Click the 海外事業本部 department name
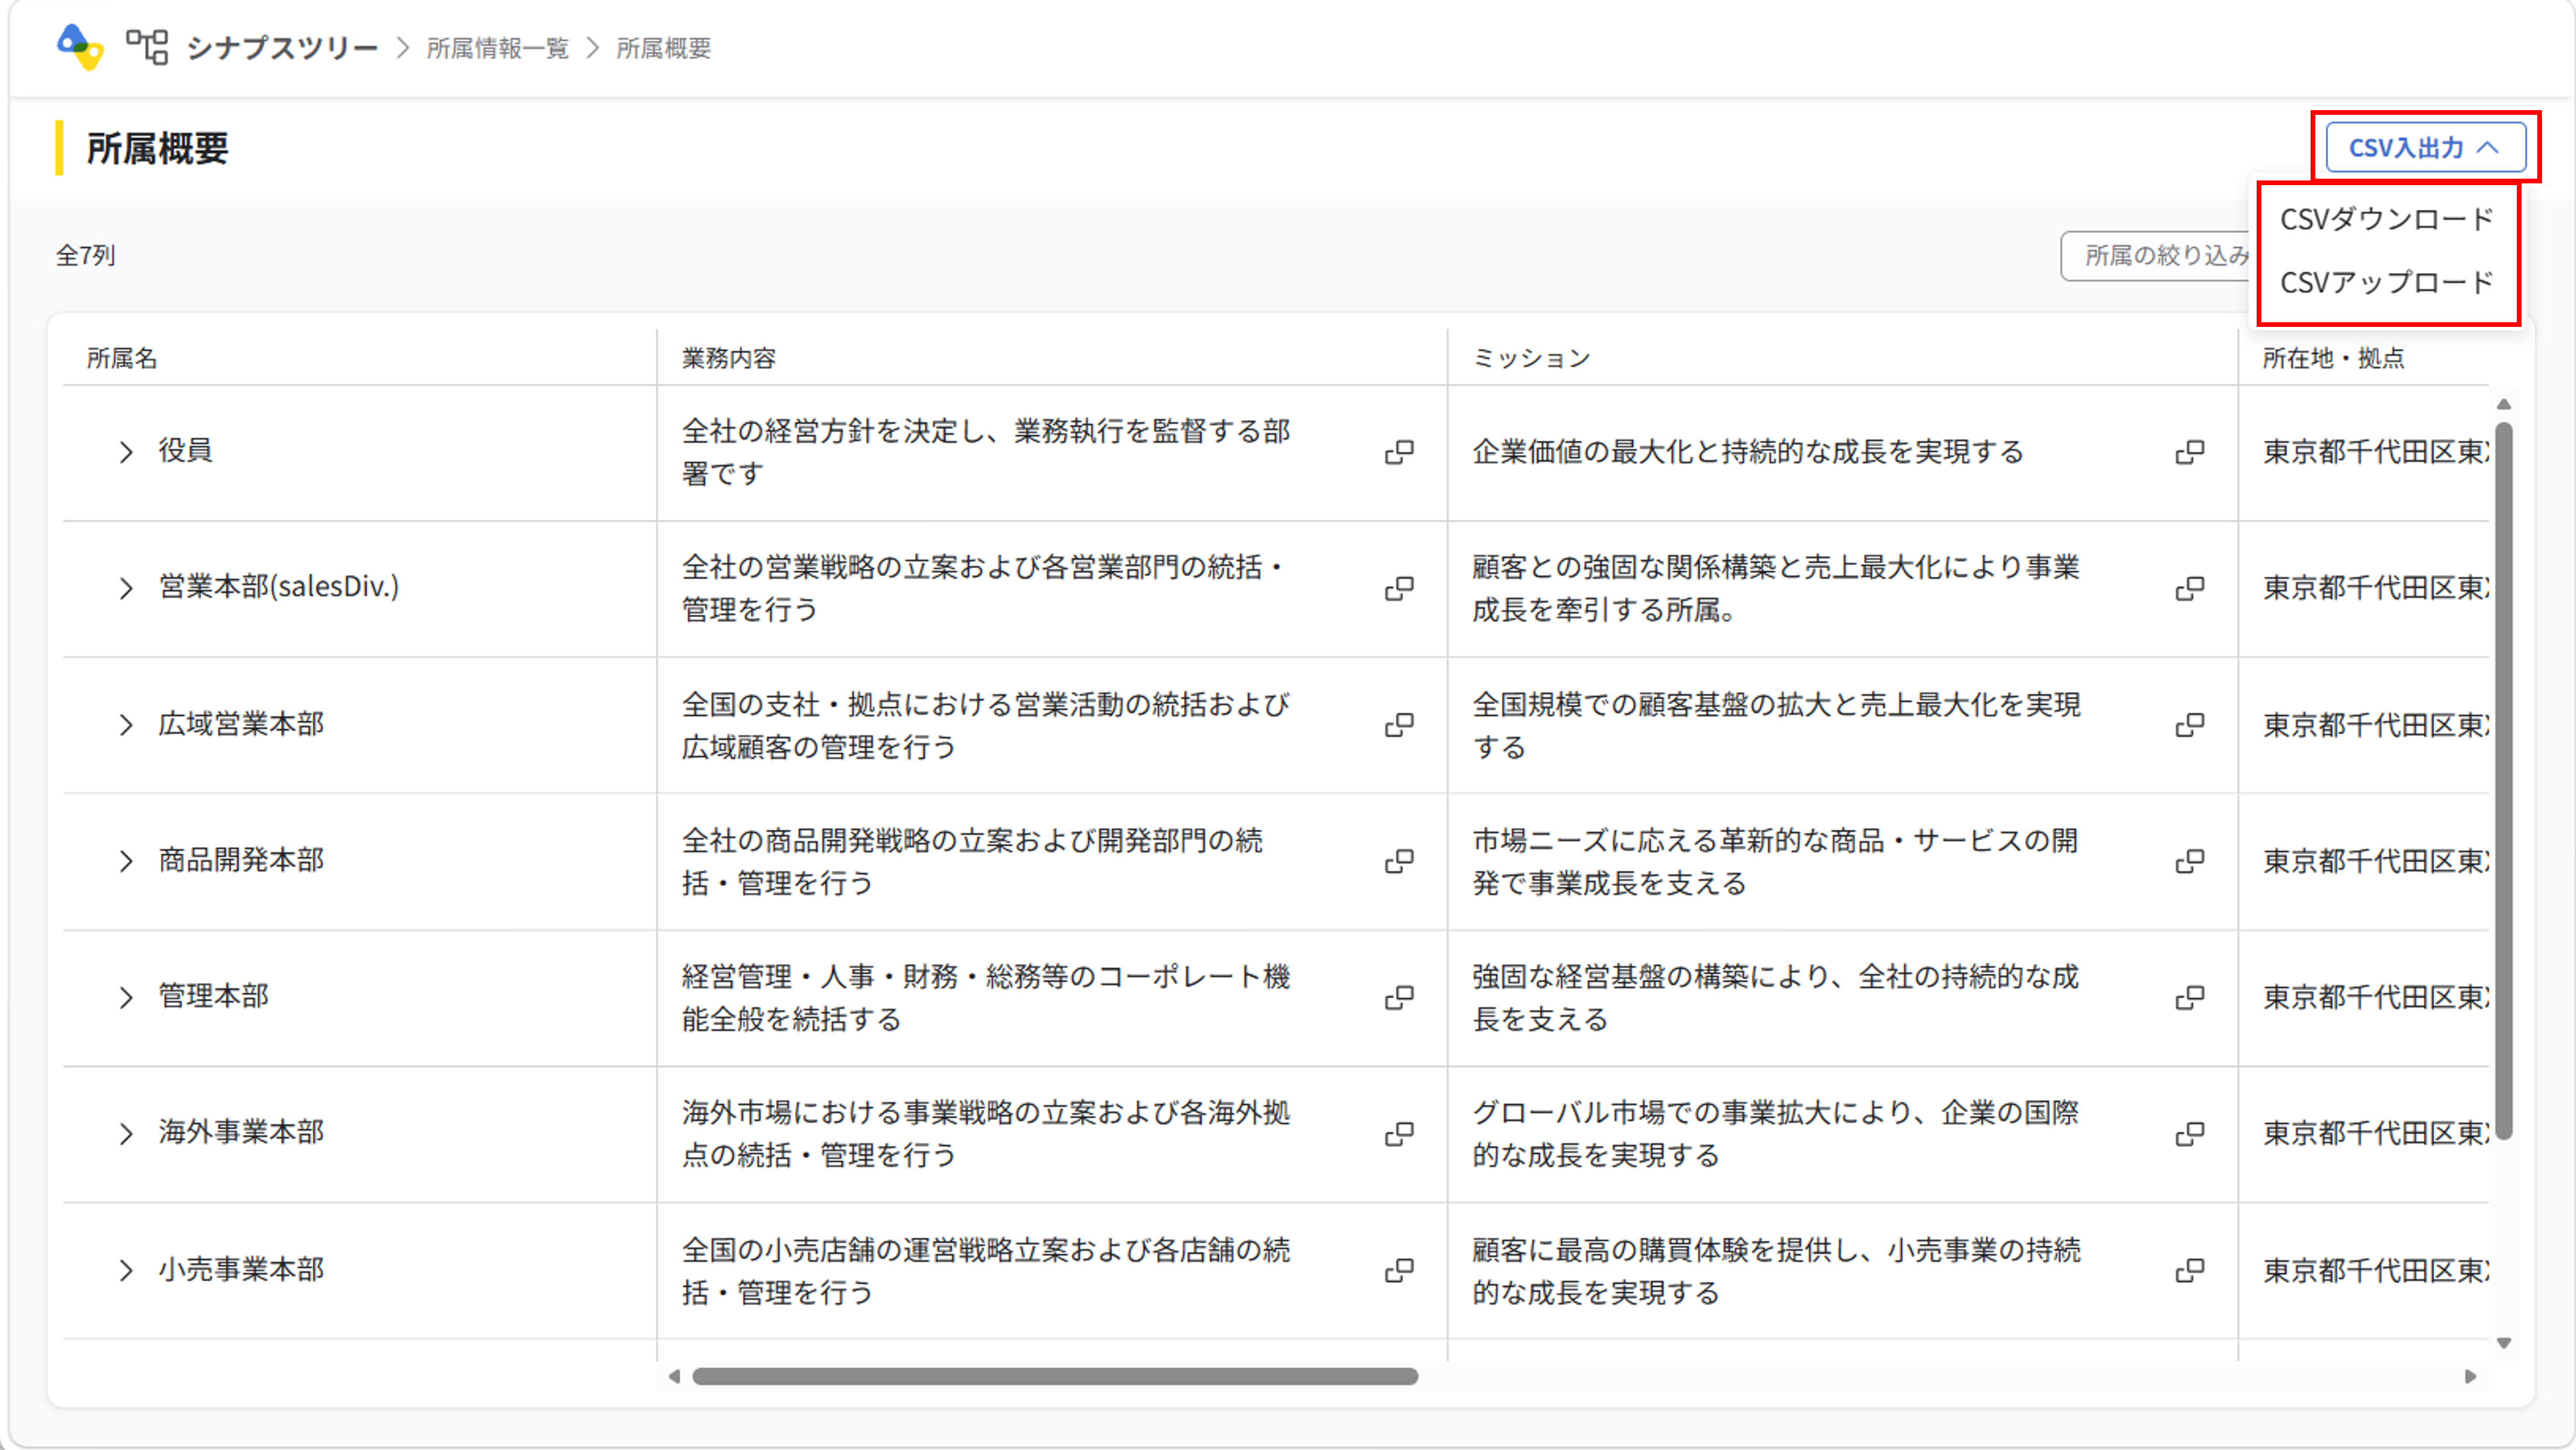The image size is (2576, 1450). point(241,1133)
